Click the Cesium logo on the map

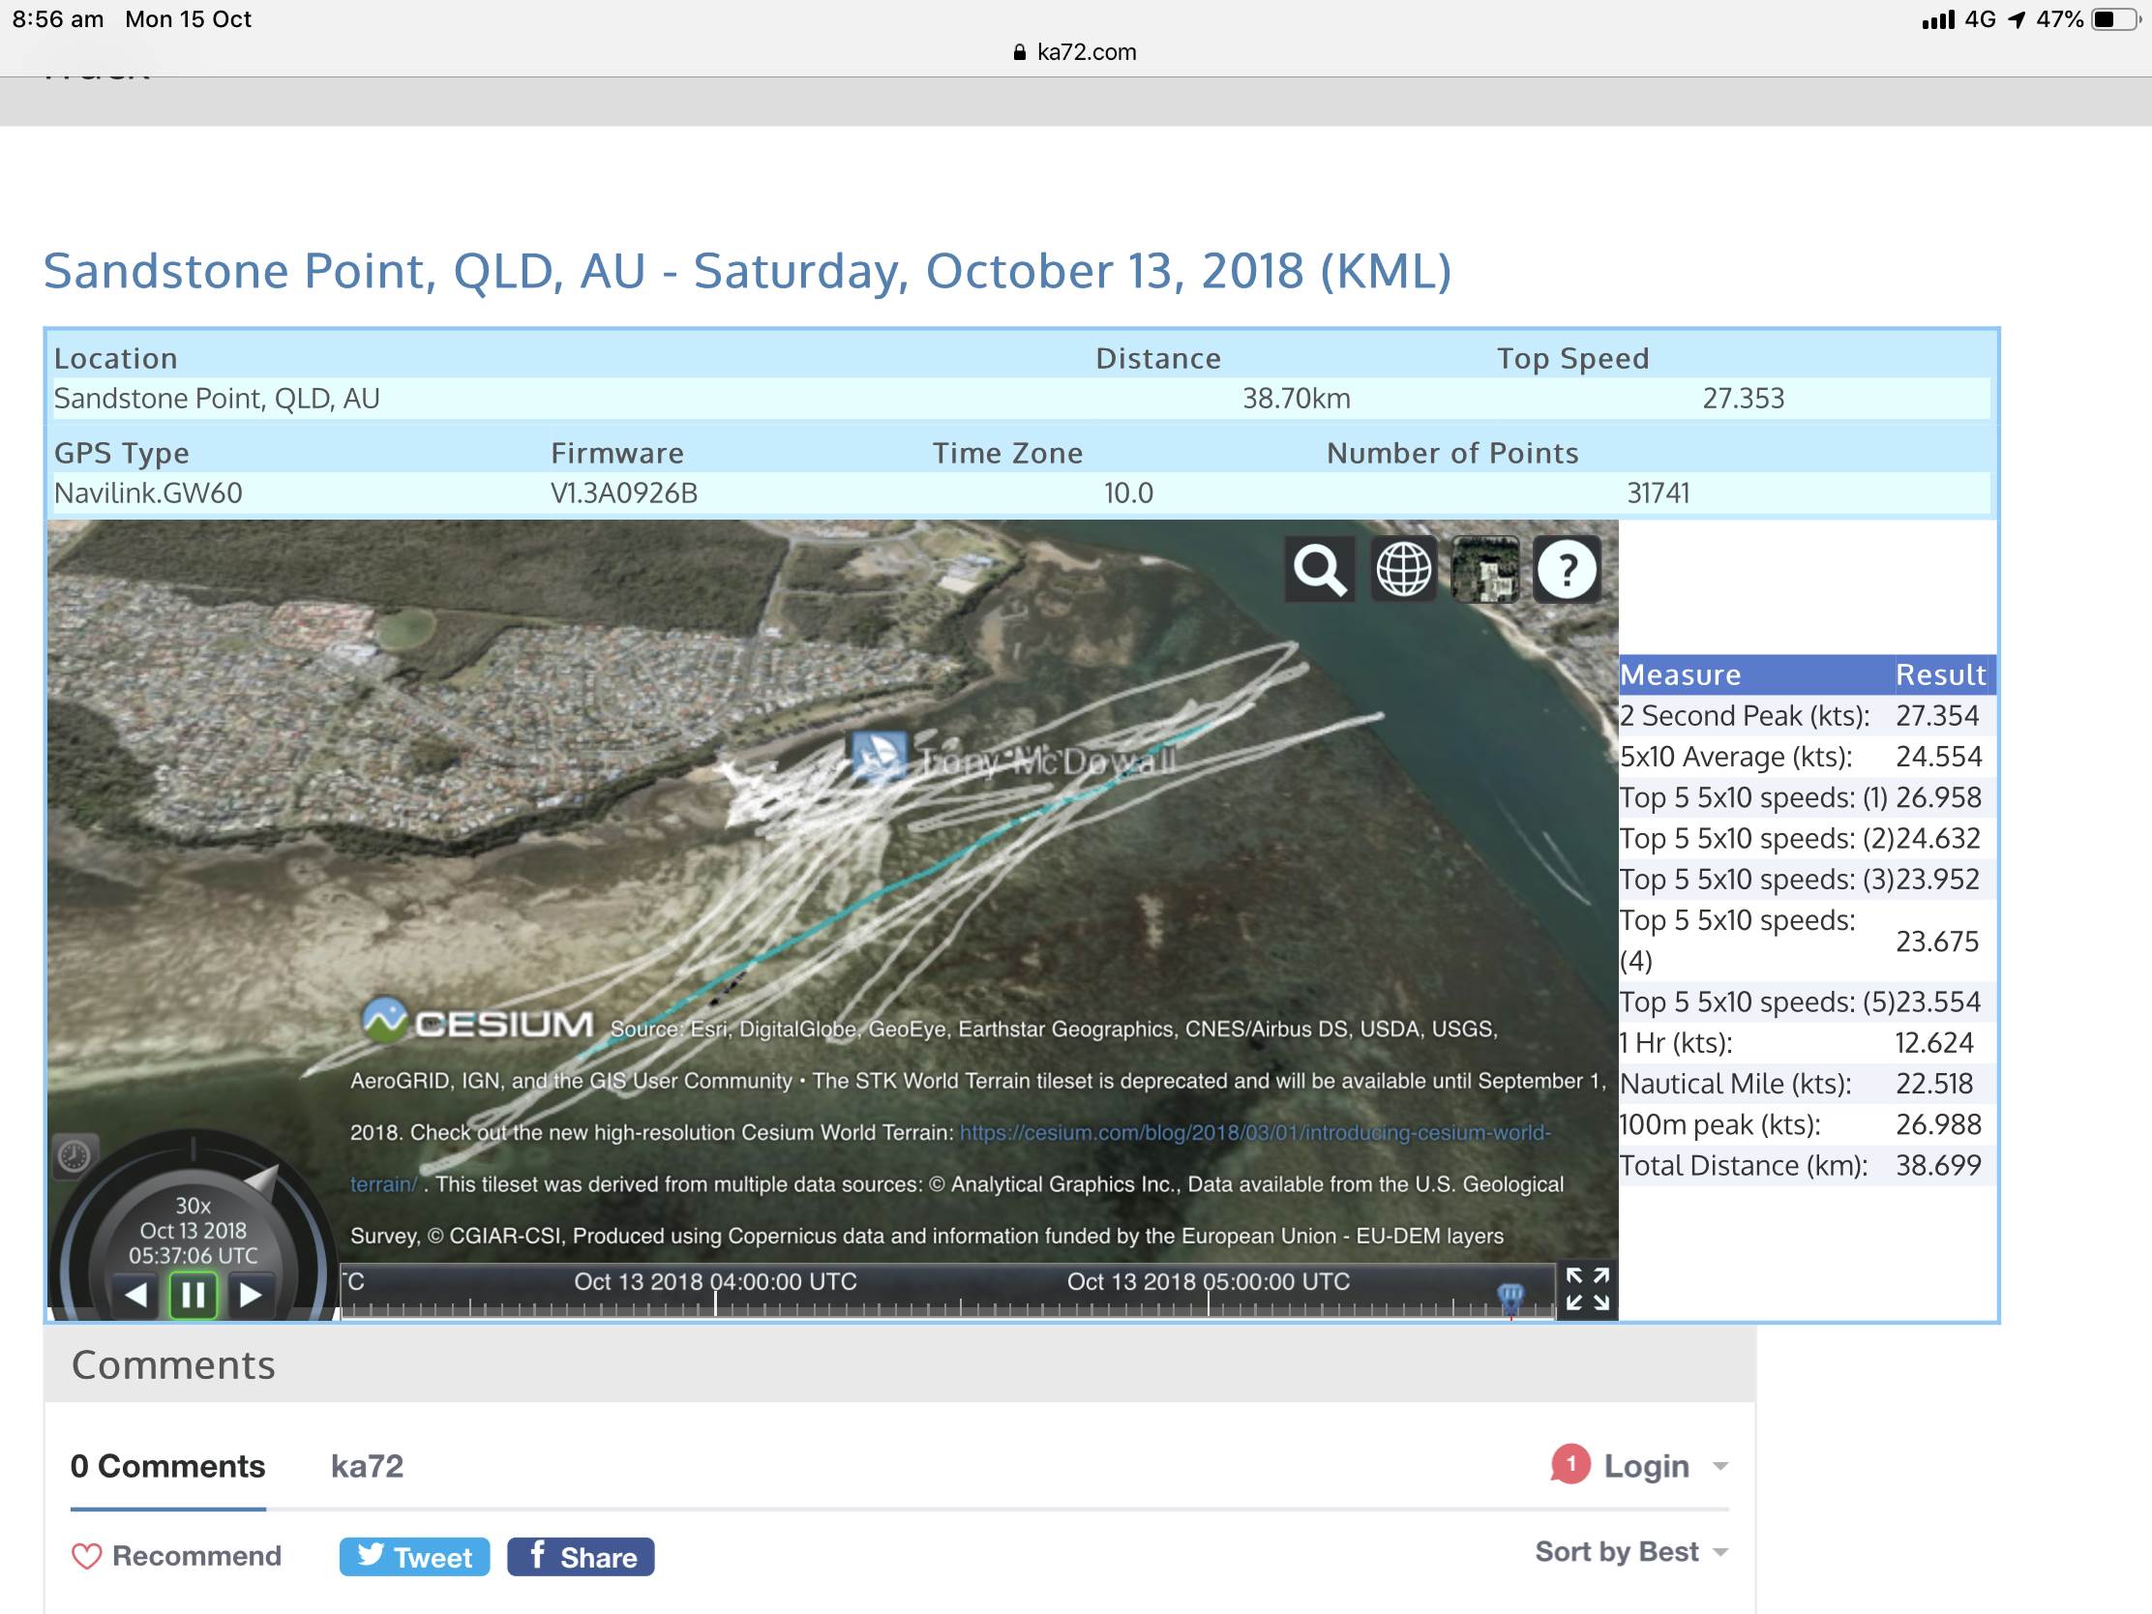(477, 1022)
